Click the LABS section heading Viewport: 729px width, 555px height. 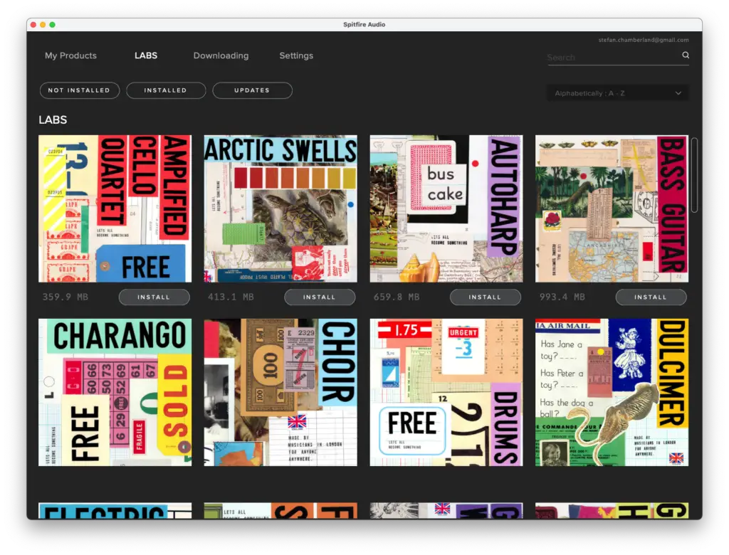53,120
